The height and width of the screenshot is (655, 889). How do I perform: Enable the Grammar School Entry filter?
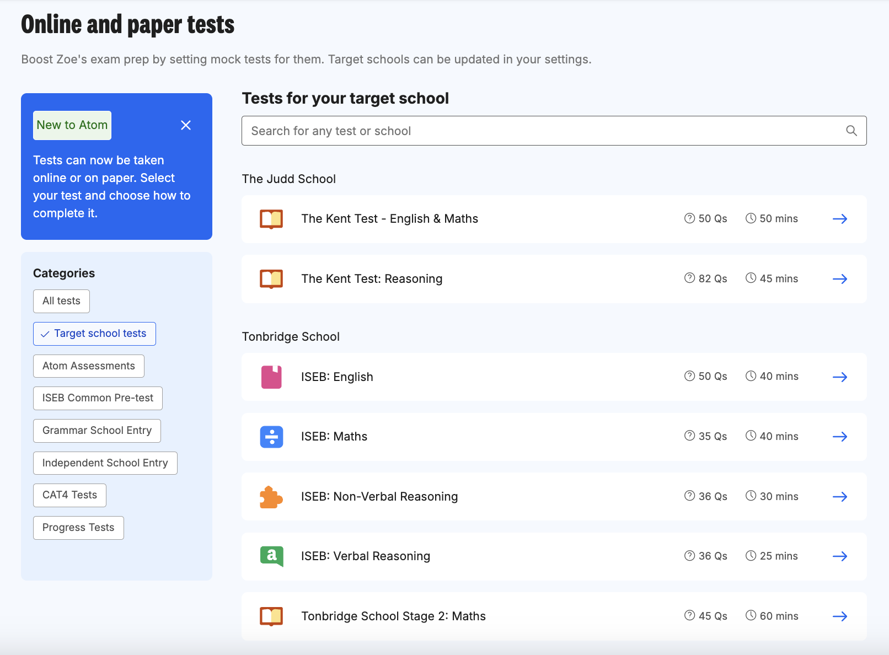click(97, 430)
